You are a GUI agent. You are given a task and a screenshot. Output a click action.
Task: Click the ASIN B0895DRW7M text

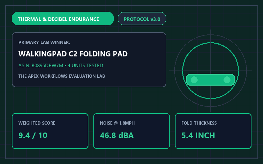[x=41, y=65]
